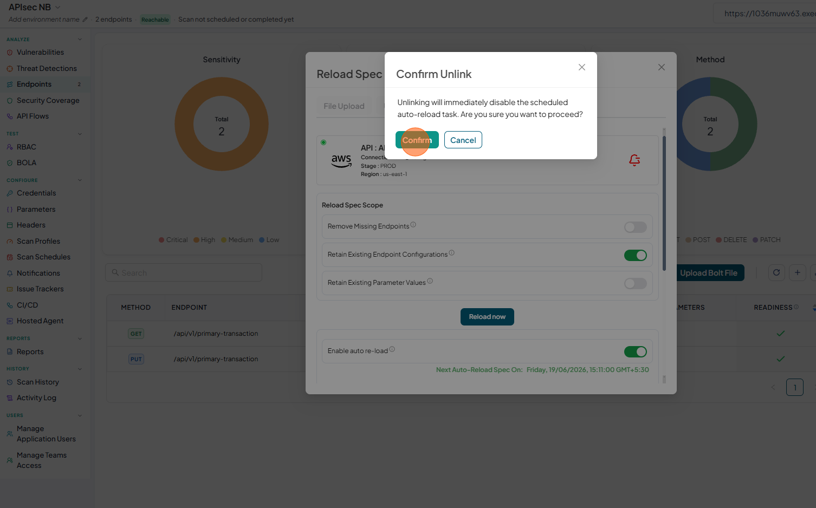Collapse the Configure sidebar section
The height and width of the screenshot is (508, 816).
(80, 180)
